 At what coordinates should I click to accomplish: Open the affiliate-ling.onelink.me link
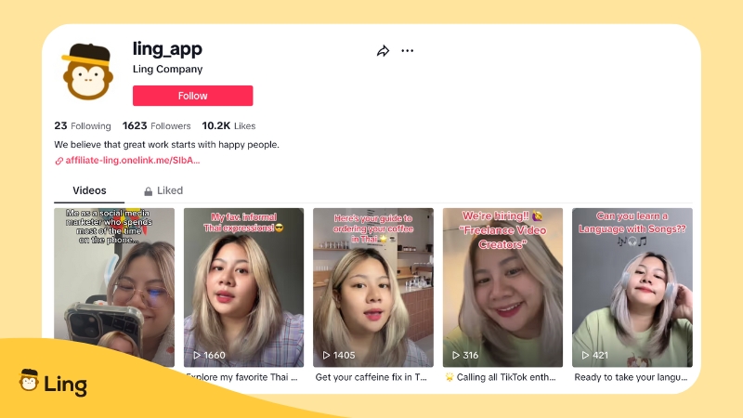coord(133,160)
